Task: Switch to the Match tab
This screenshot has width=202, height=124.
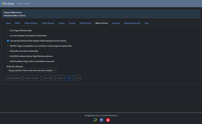Action: click(x=18, y=23)
